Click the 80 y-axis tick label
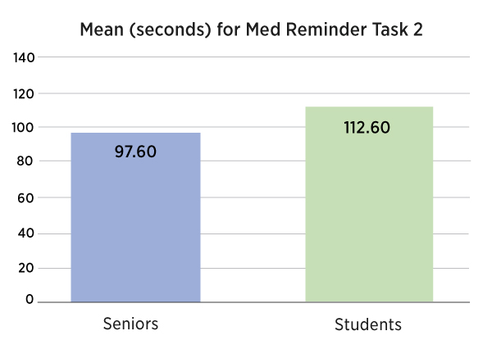Screen dimensions: 492x349 pyautogui.click(x=26, y=162)
